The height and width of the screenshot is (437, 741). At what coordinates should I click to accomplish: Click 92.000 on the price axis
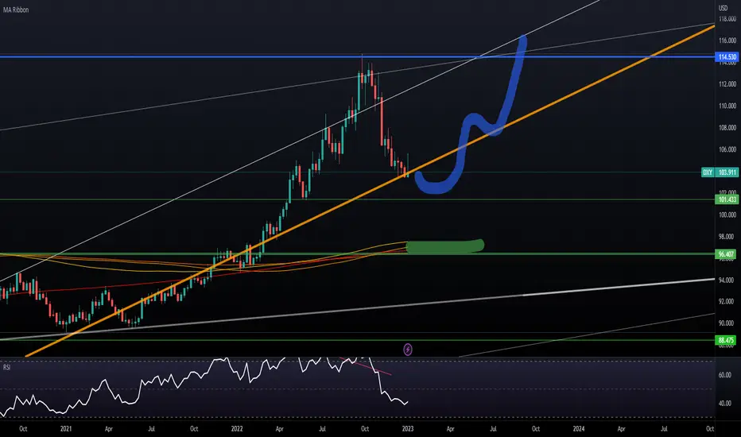coord(727,301)
